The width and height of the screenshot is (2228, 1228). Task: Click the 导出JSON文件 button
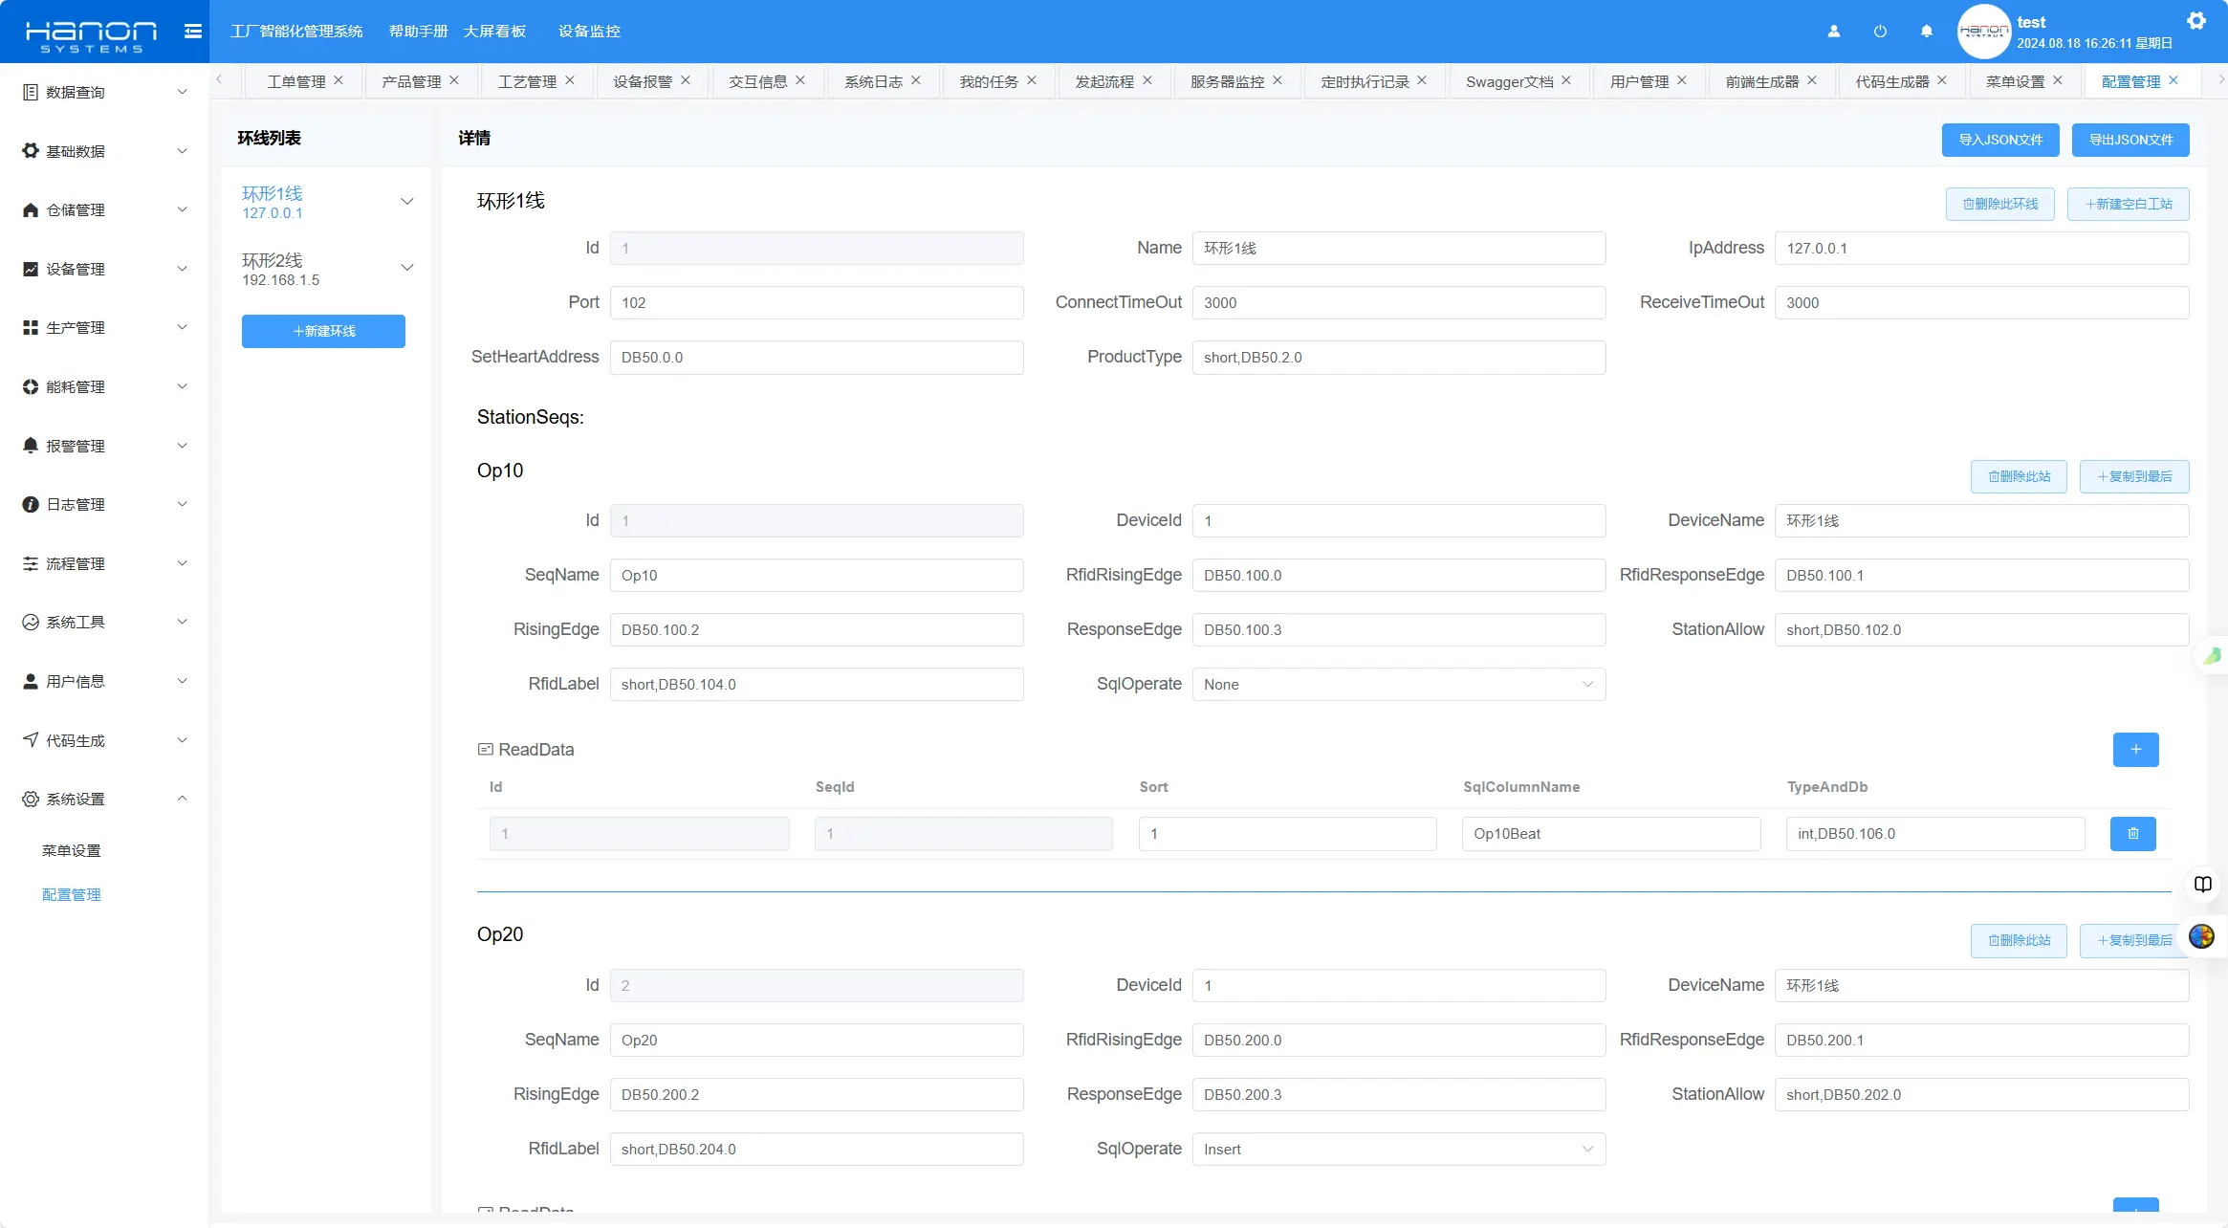pyautogui.click(x=2130, y=140)
